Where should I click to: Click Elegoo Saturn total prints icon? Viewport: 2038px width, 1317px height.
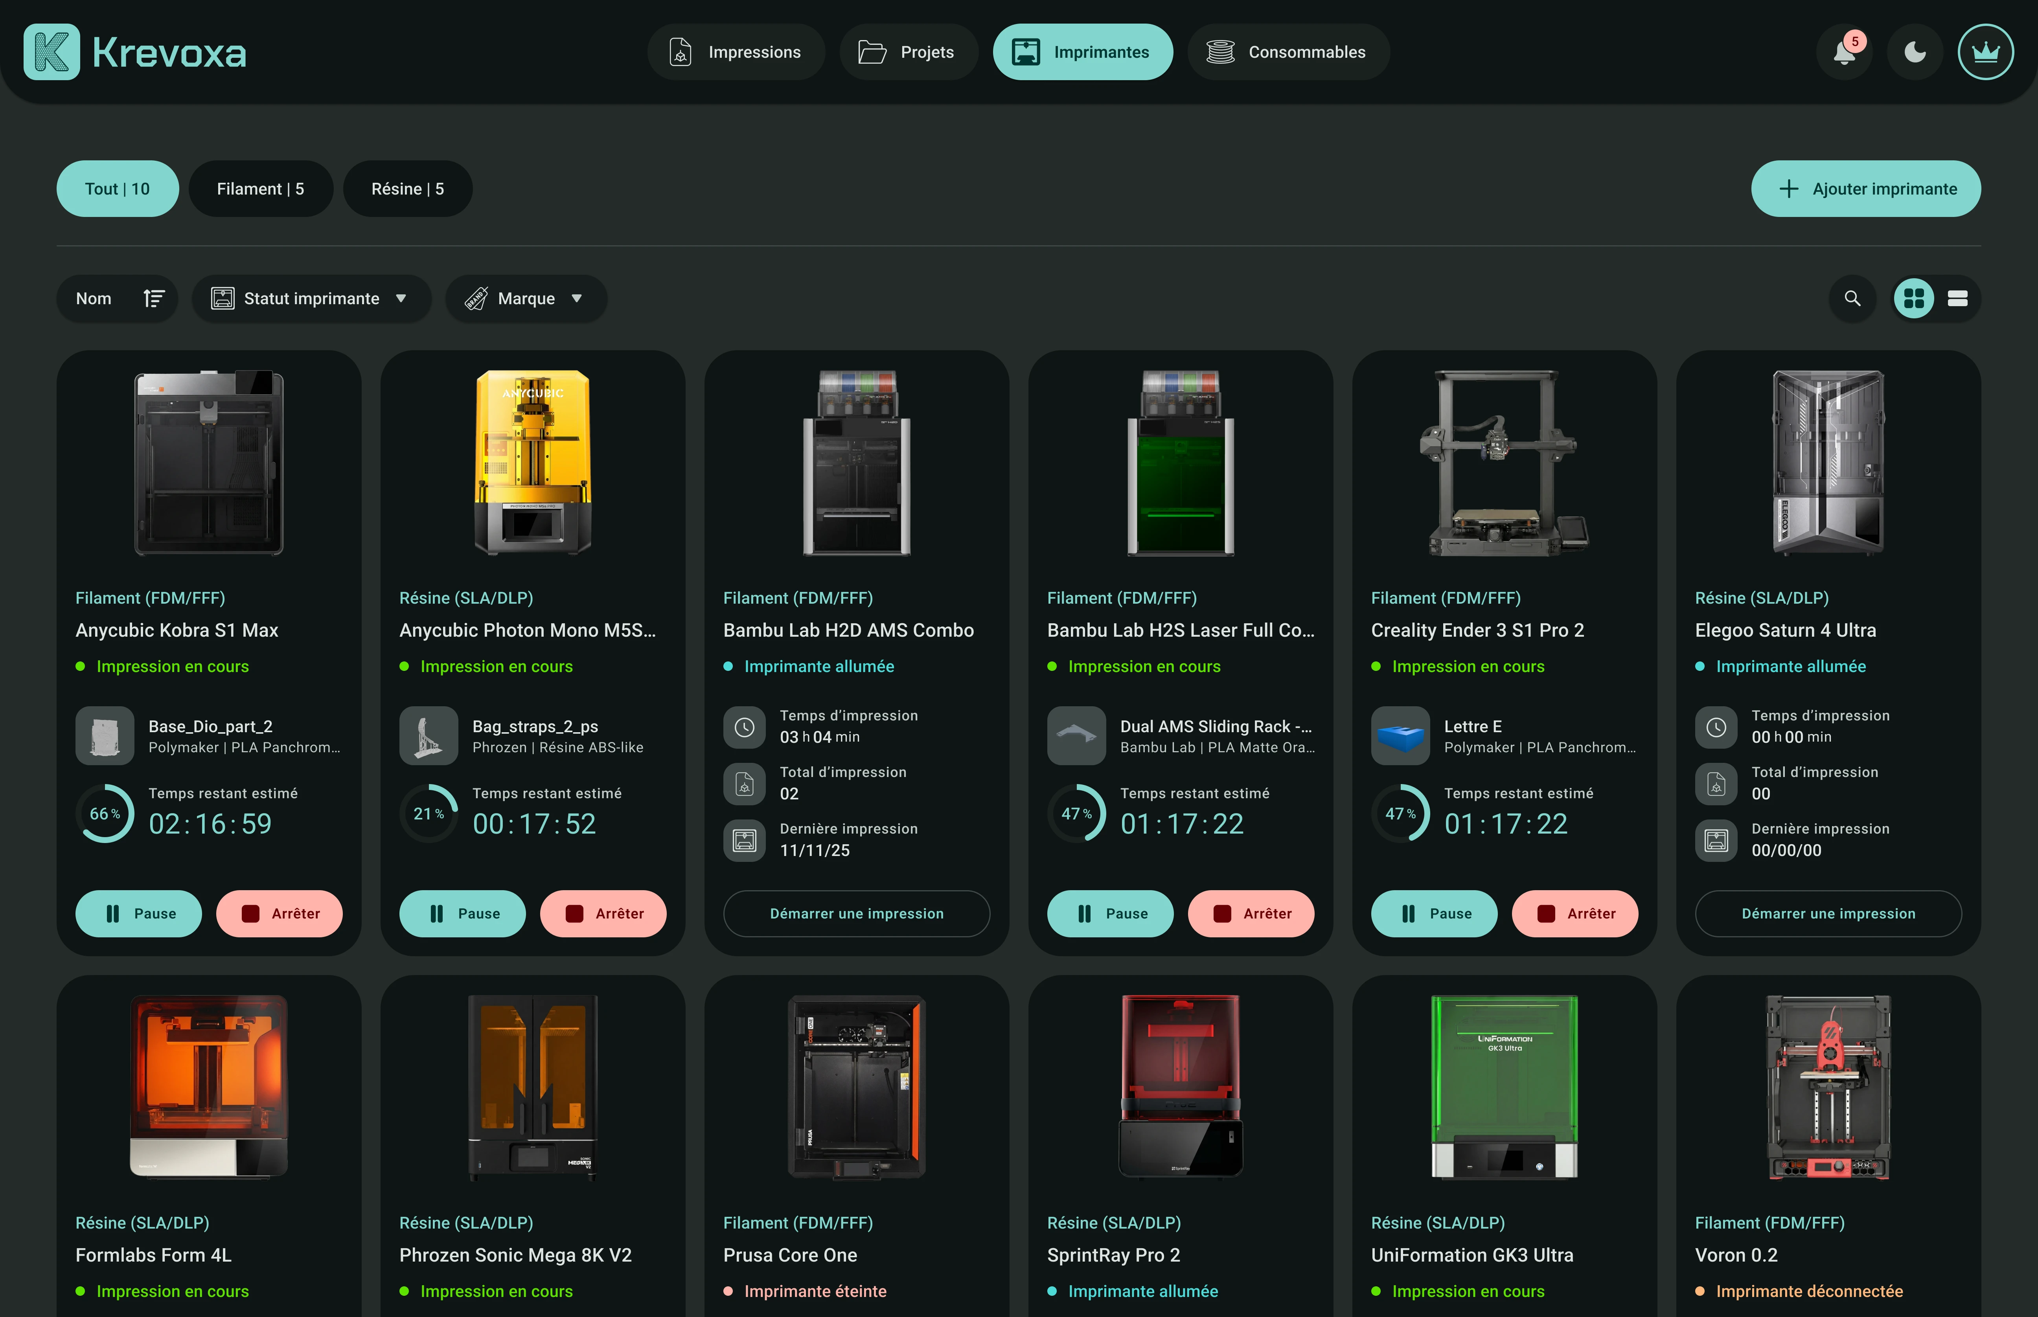click(x=1716, y=784)
